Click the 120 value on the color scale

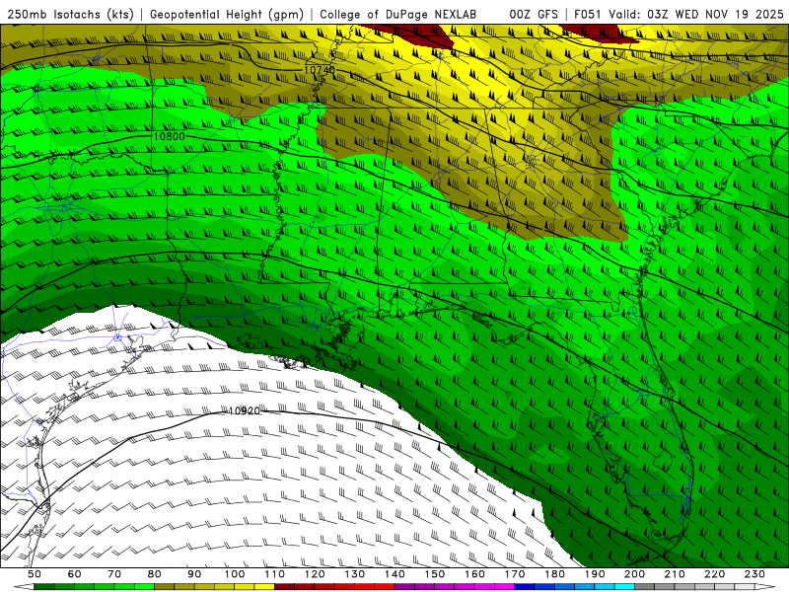click(x=315, y=574)
